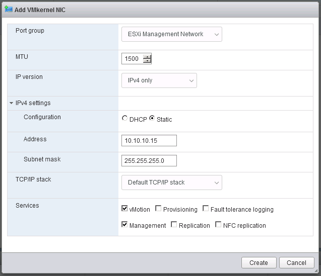Decrease MTU with the down spinner arrow
321x276 pixels.
[x=147, y=61]
